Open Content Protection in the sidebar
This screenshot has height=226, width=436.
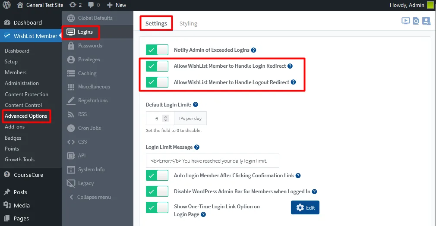(26, 94)
